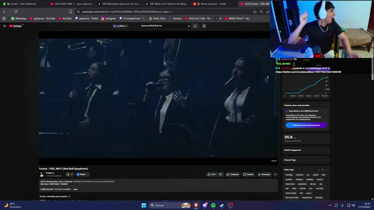
Task: Run the YouTube search magnifier
Action: (x=195, y=26)
